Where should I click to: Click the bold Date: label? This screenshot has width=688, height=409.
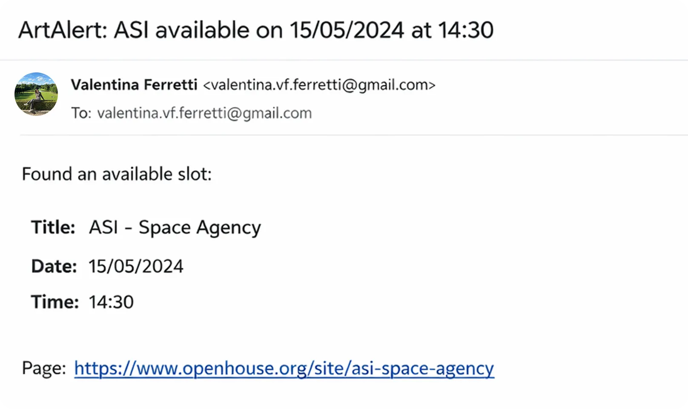tap(54, 267)
